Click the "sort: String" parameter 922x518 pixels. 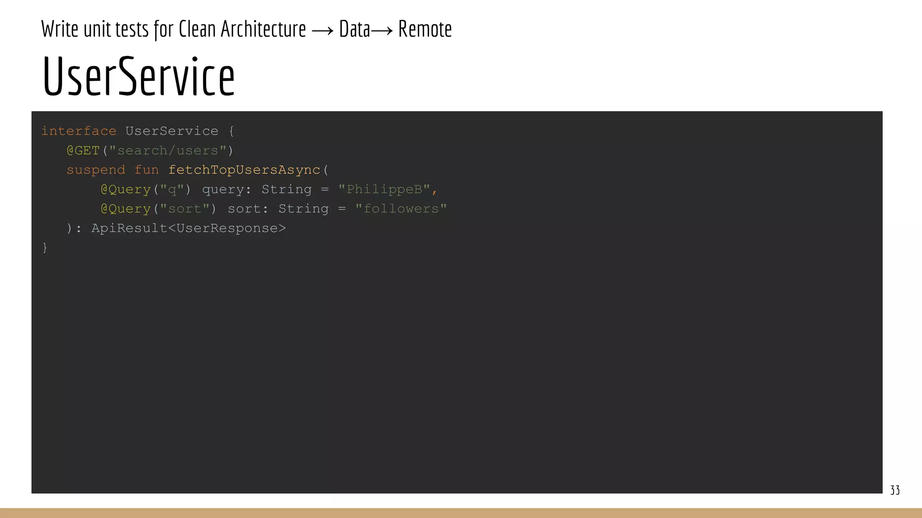278,209
